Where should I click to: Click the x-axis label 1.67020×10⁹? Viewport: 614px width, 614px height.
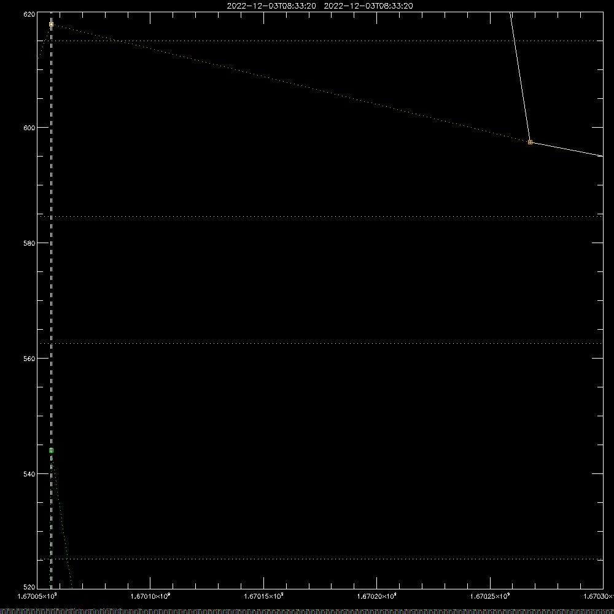(x=377, y=596)
